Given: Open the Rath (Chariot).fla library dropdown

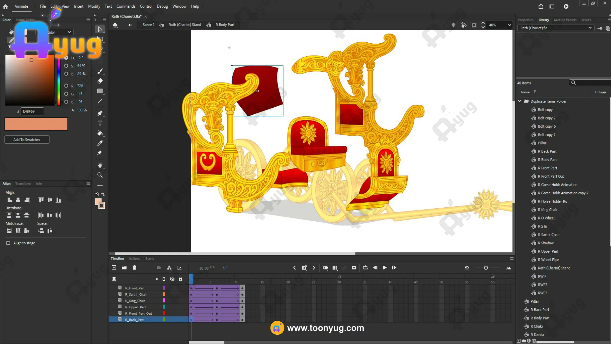Looking at the screenshot, I should tap(590, 28).
